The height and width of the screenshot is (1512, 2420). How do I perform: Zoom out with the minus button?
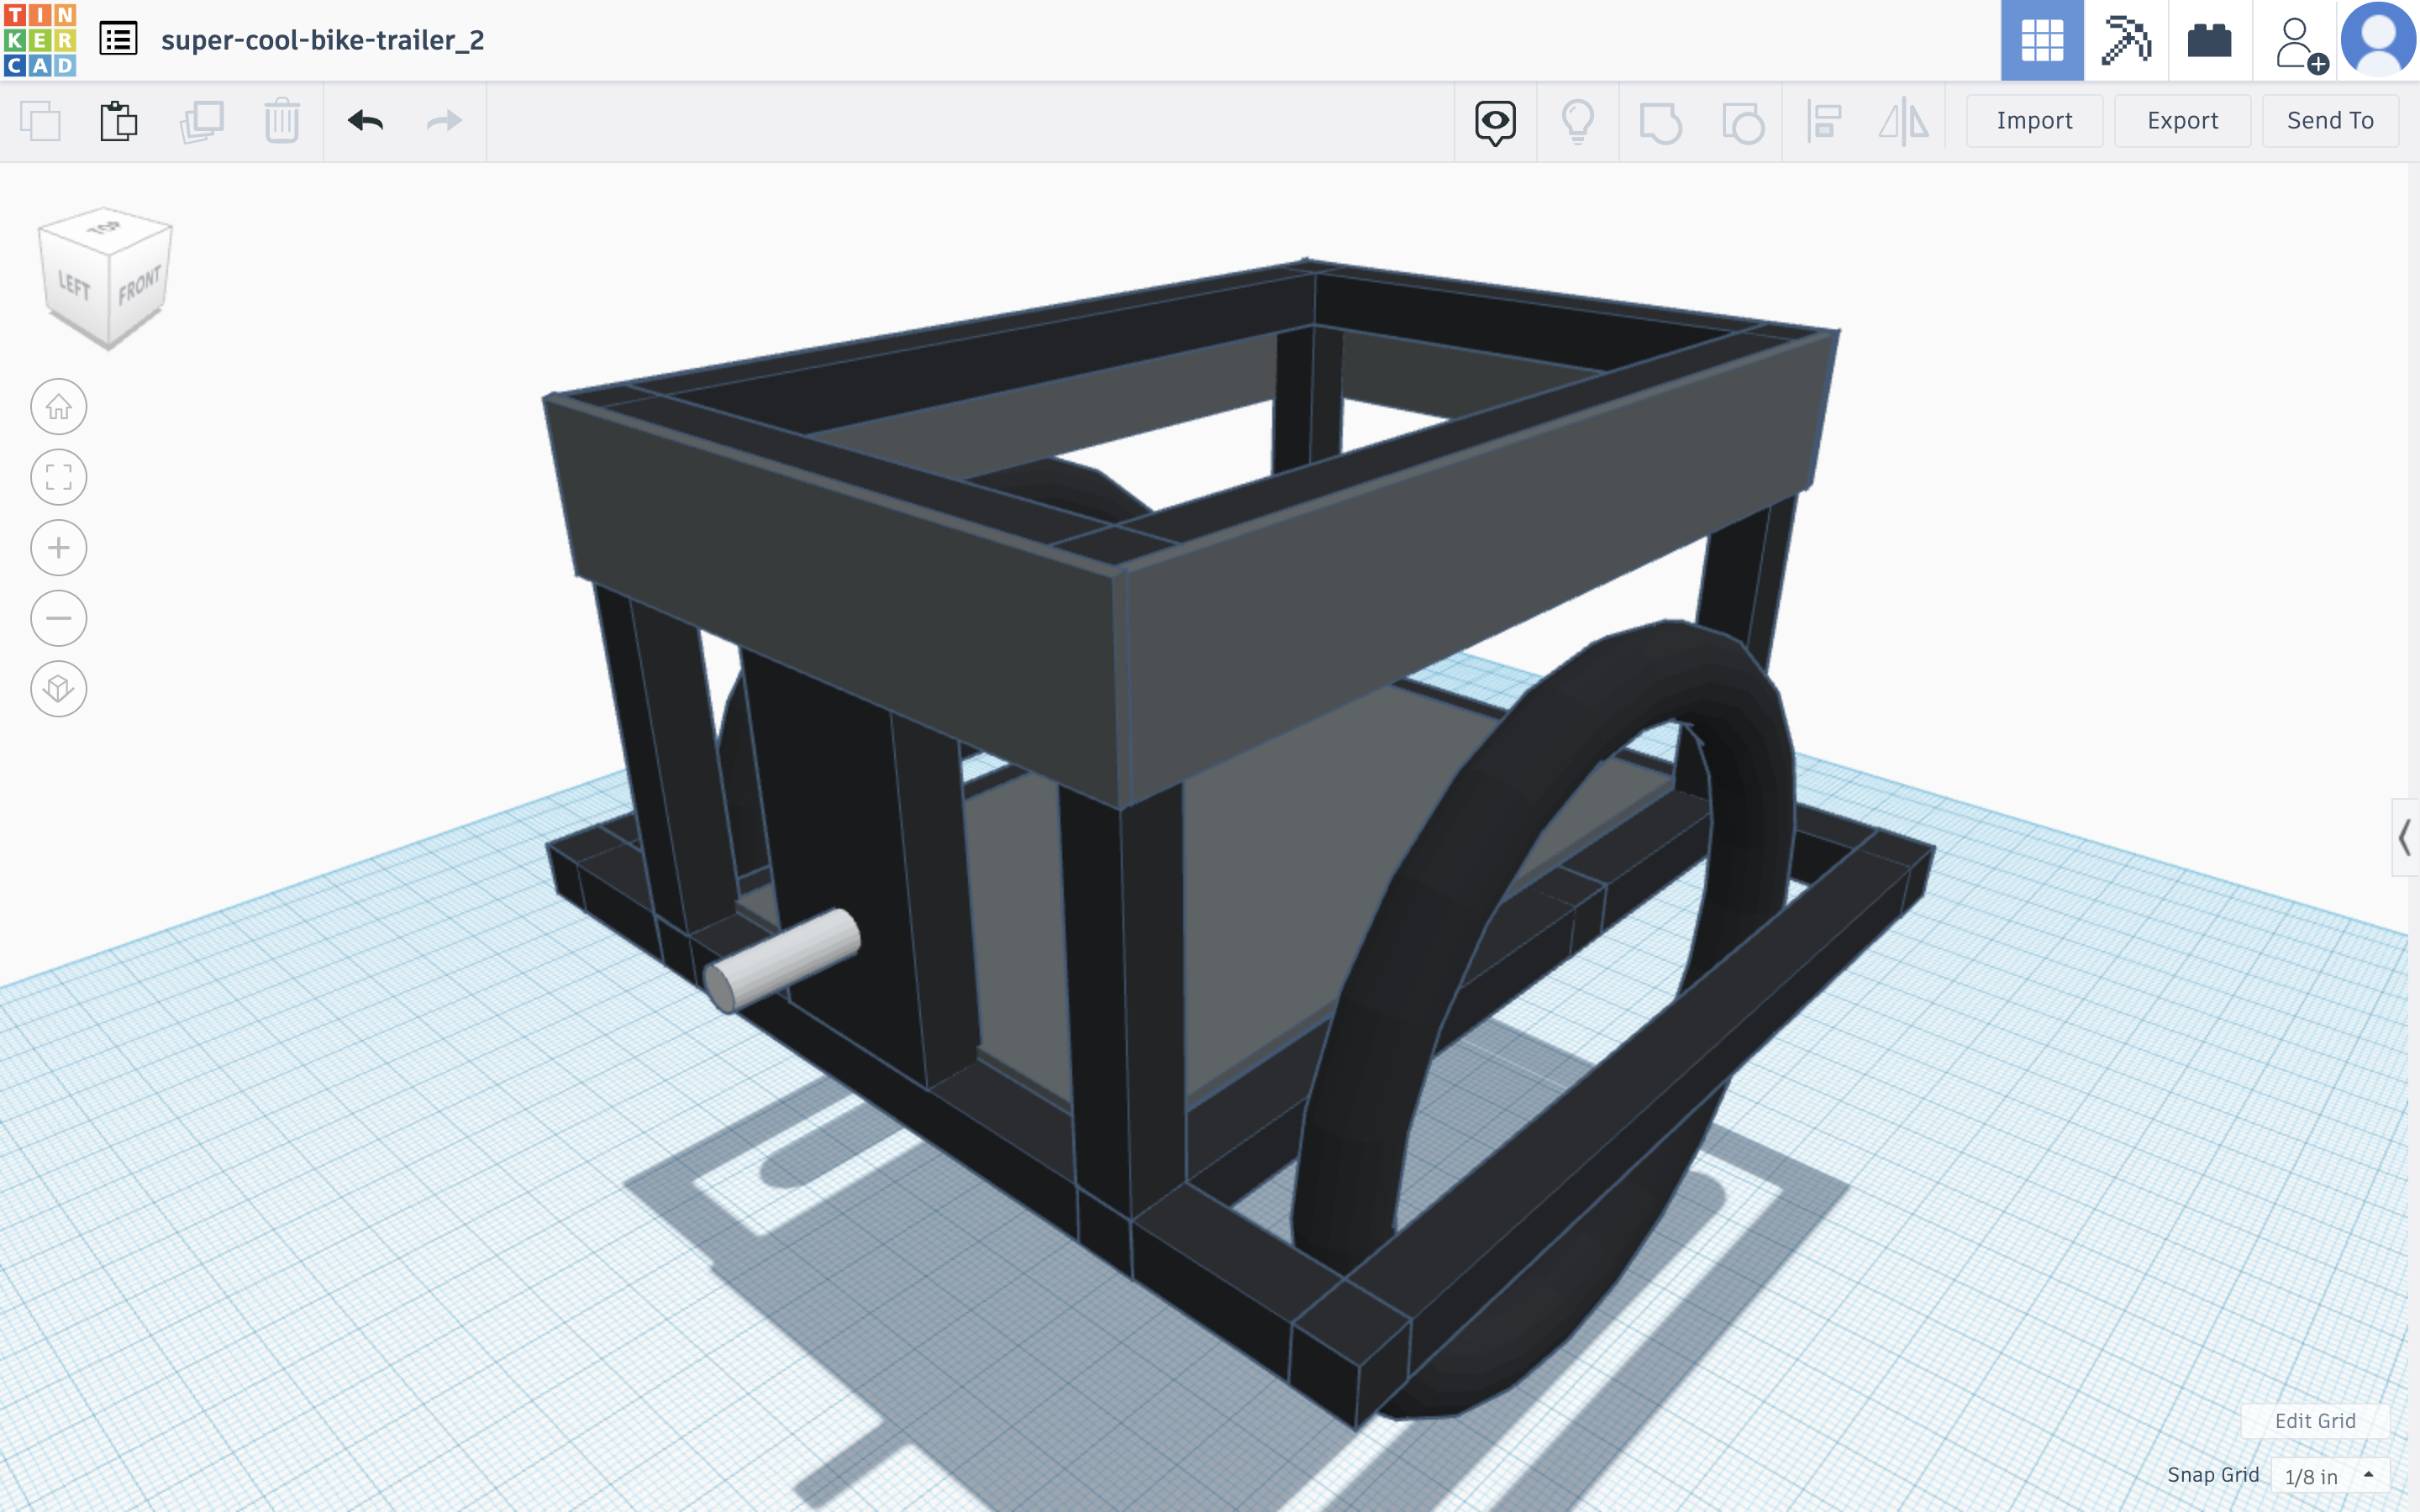click(x=59, y=618)
